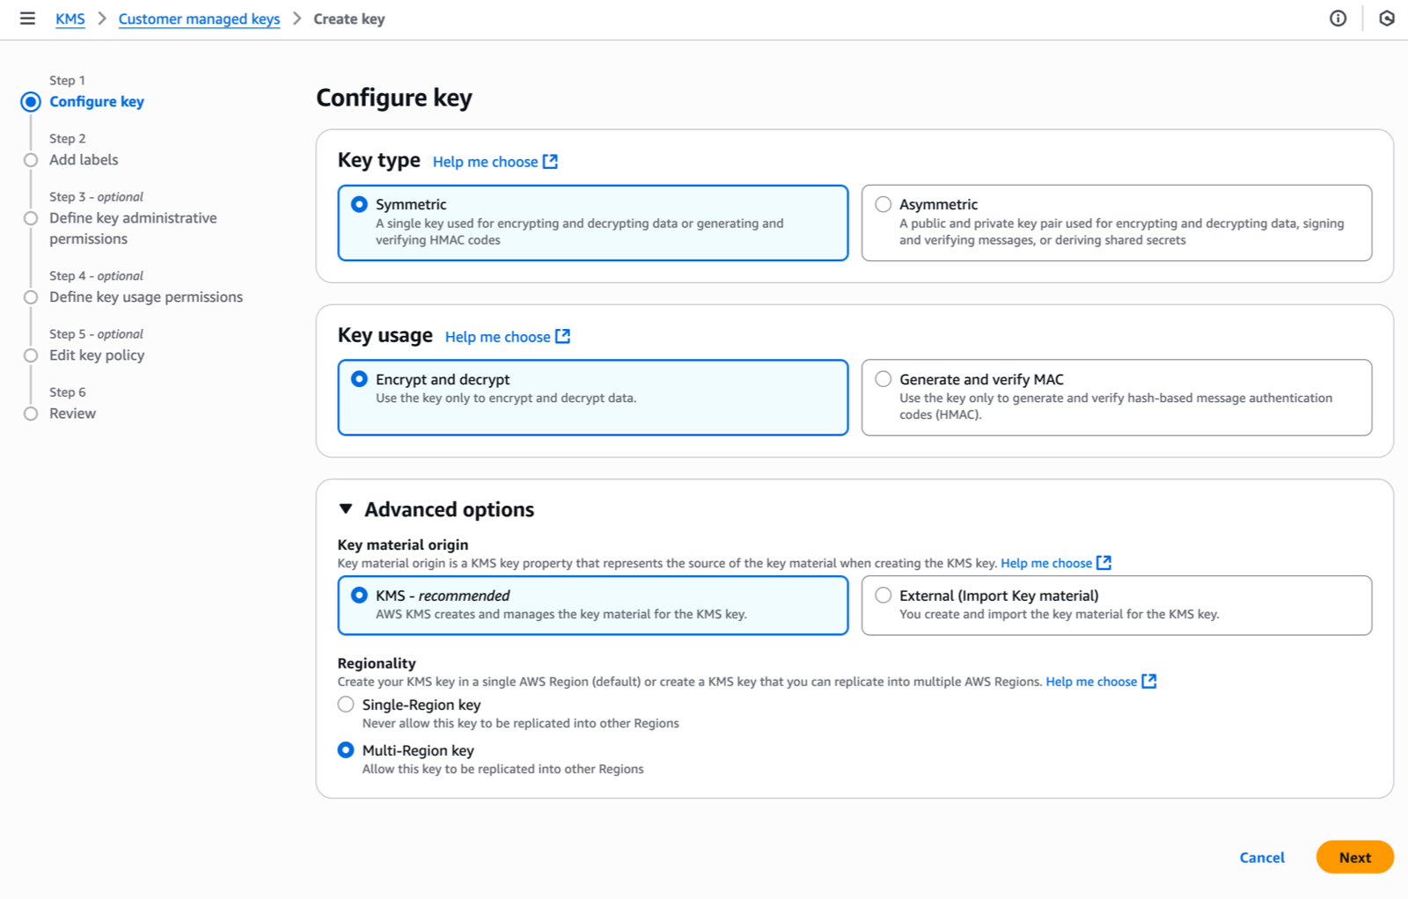Open Customer managed keys breadcrumb
The image size is (1408, 899).
pos(199,19)
